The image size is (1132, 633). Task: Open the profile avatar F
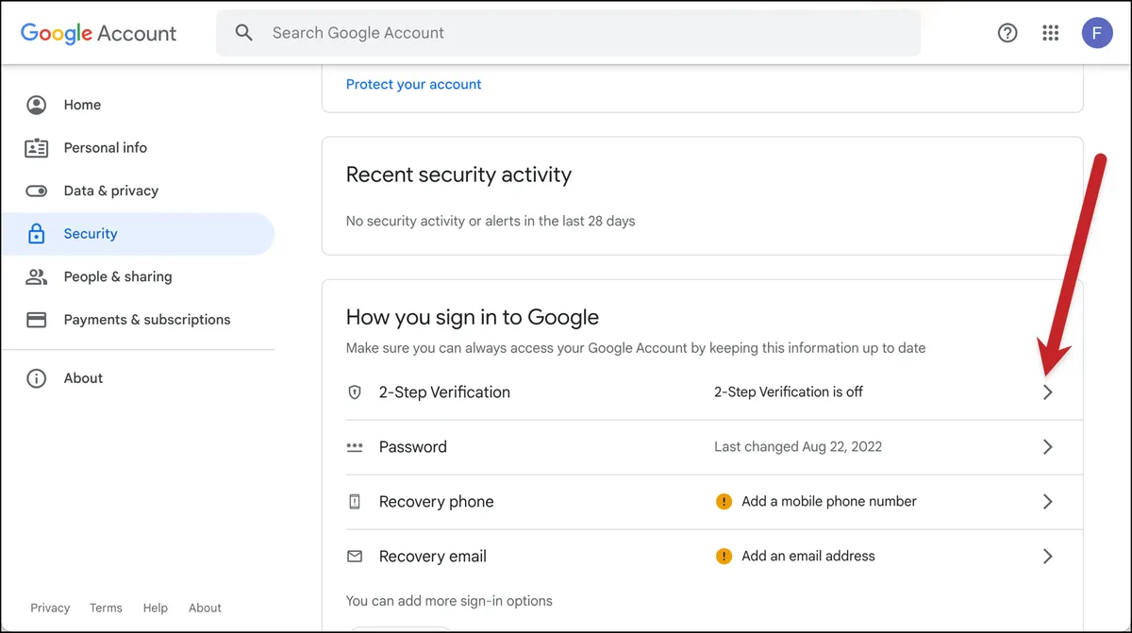pyautogui.click(x=1097, y=33)
